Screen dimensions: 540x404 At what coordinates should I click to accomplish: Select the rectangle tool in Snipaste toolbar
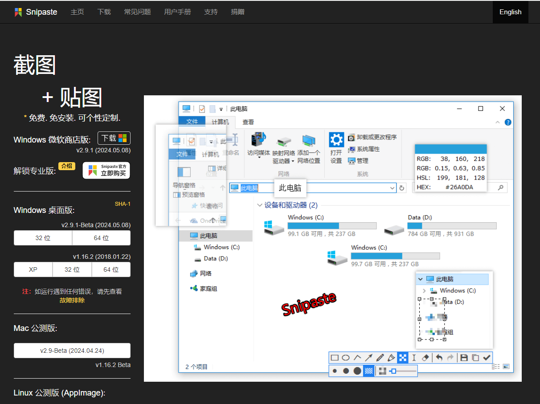click(335, 358)
